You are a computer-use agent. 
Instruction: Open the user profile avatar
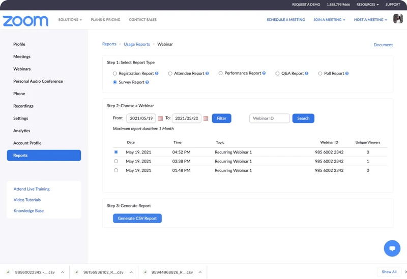click(398, 19)
